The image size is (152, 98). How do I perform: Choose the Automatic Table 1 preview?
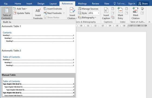click(x=38, y=37)
